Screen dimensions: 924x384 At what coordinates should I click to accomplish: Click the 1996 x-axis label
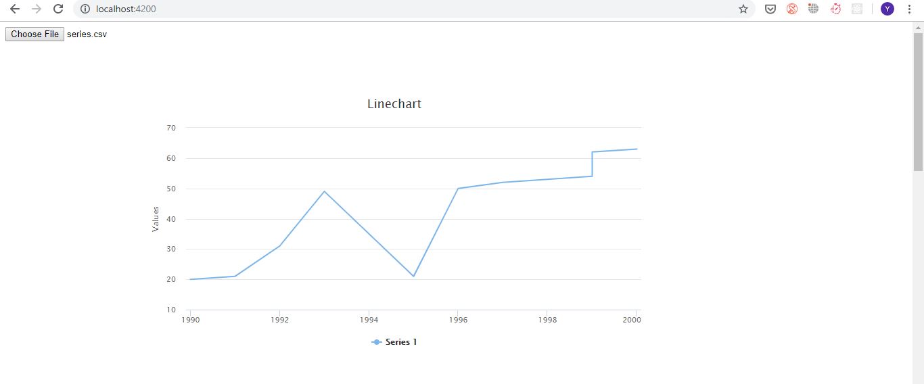tap(458, 320)
